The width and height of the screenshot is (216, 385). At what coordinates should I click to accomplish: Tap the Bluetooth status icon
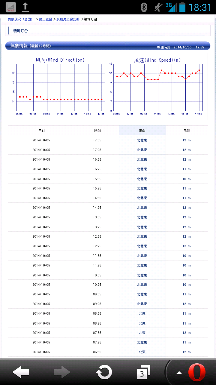(144, 7)
